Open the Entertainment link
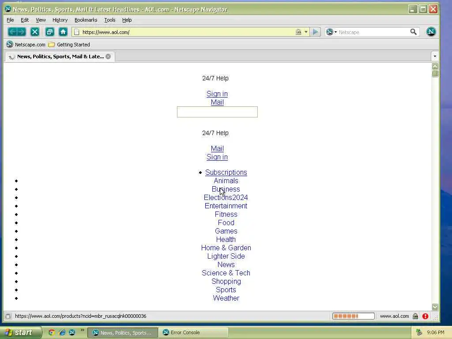The width and height of the screenshot is (452, 339). [226, 206]
